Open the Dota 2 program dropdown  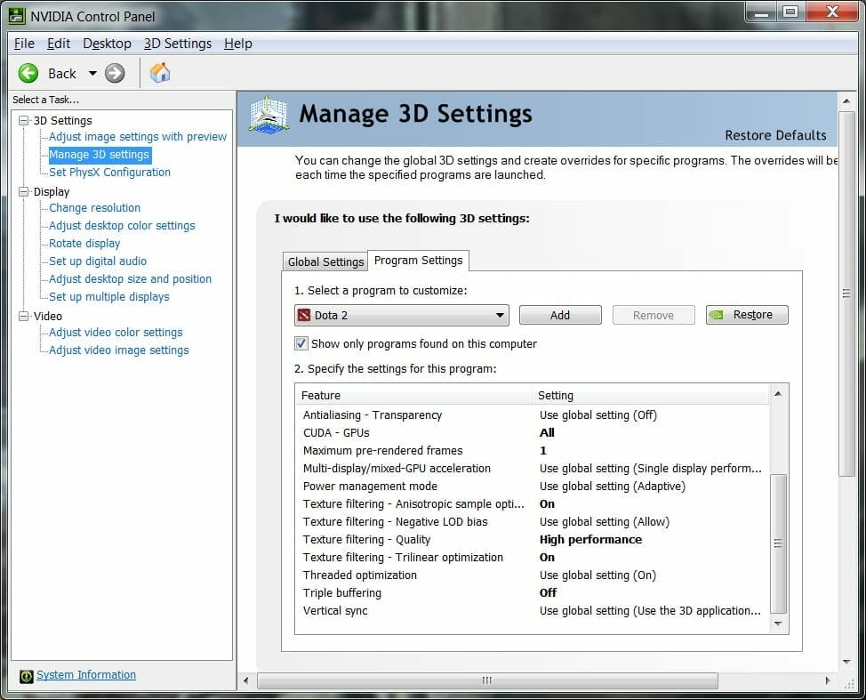(500, 315)
